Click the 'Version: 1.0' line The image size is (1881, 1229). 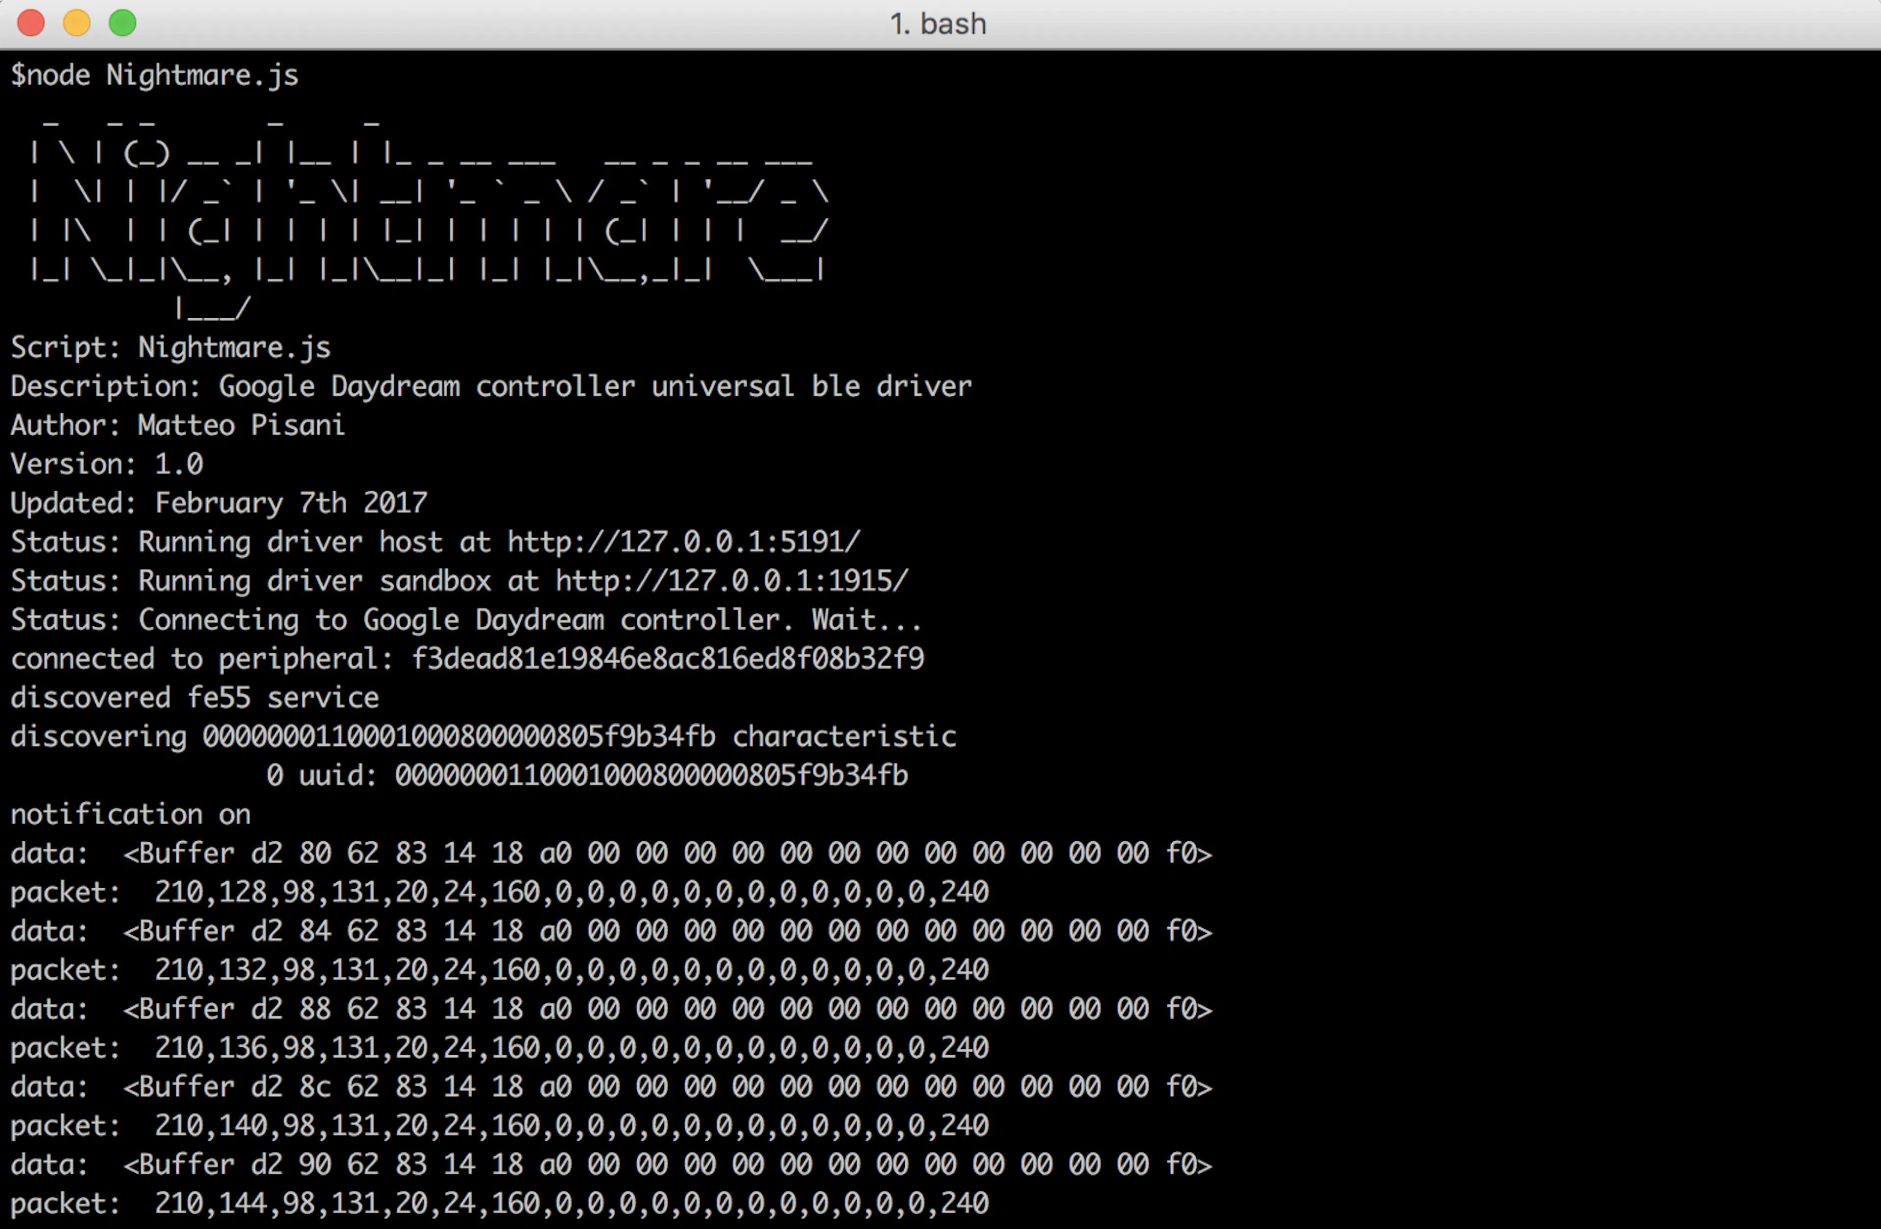(107, 464)
